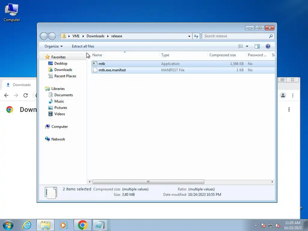Open recent pages dropdown next to navigation arrows
This screenshot has width=308, height=231.
point(58,36)
